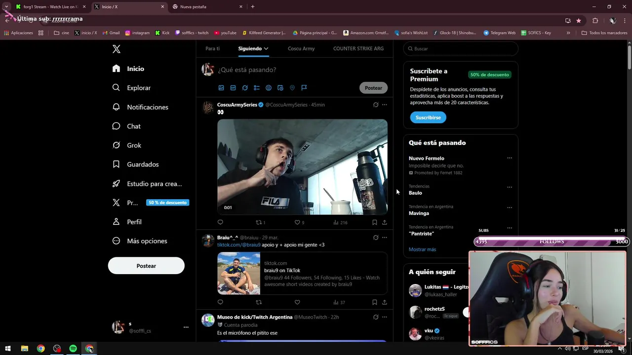Click the X logo in the sidebar

[117, 49]
